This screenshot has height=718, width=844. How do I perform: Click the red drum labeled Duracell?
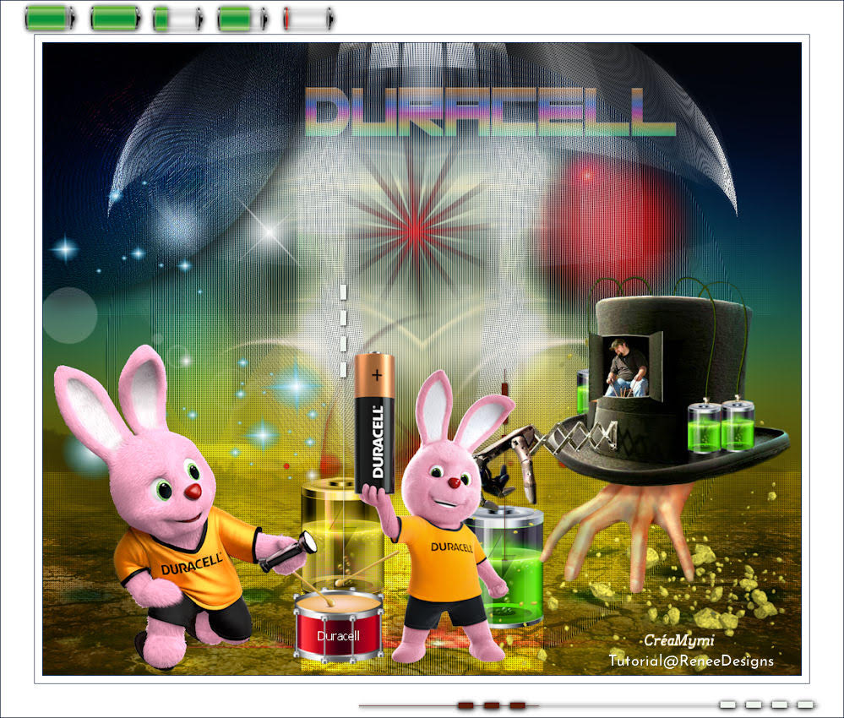coord(339,626)
